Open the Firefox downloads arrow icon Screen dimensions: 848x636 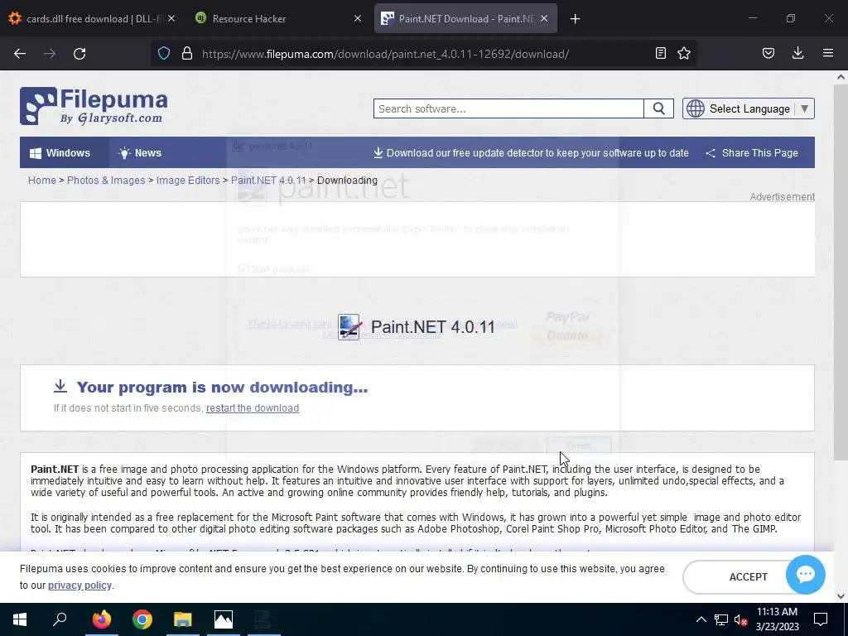pyautogui.click(x=797, y=53)
